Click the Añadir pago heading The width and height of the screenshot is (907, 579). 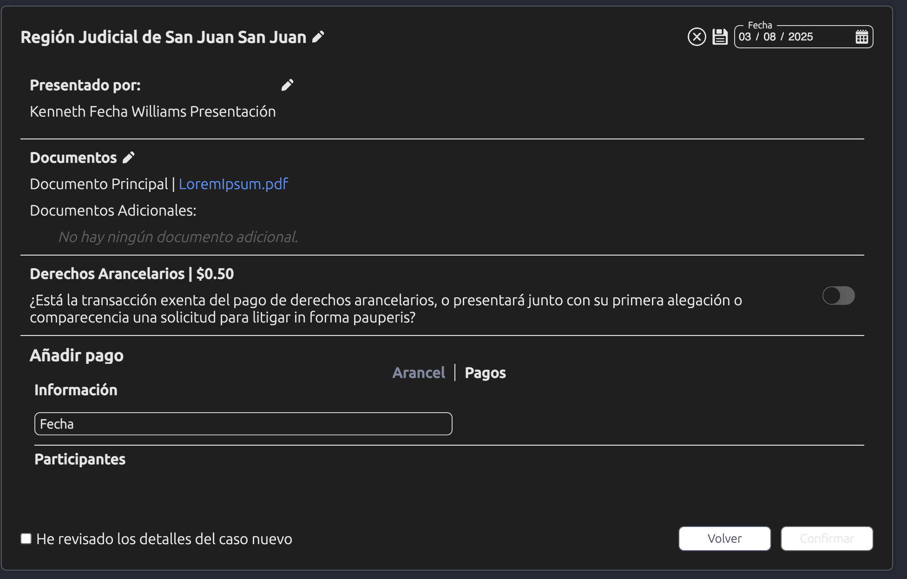77,355
